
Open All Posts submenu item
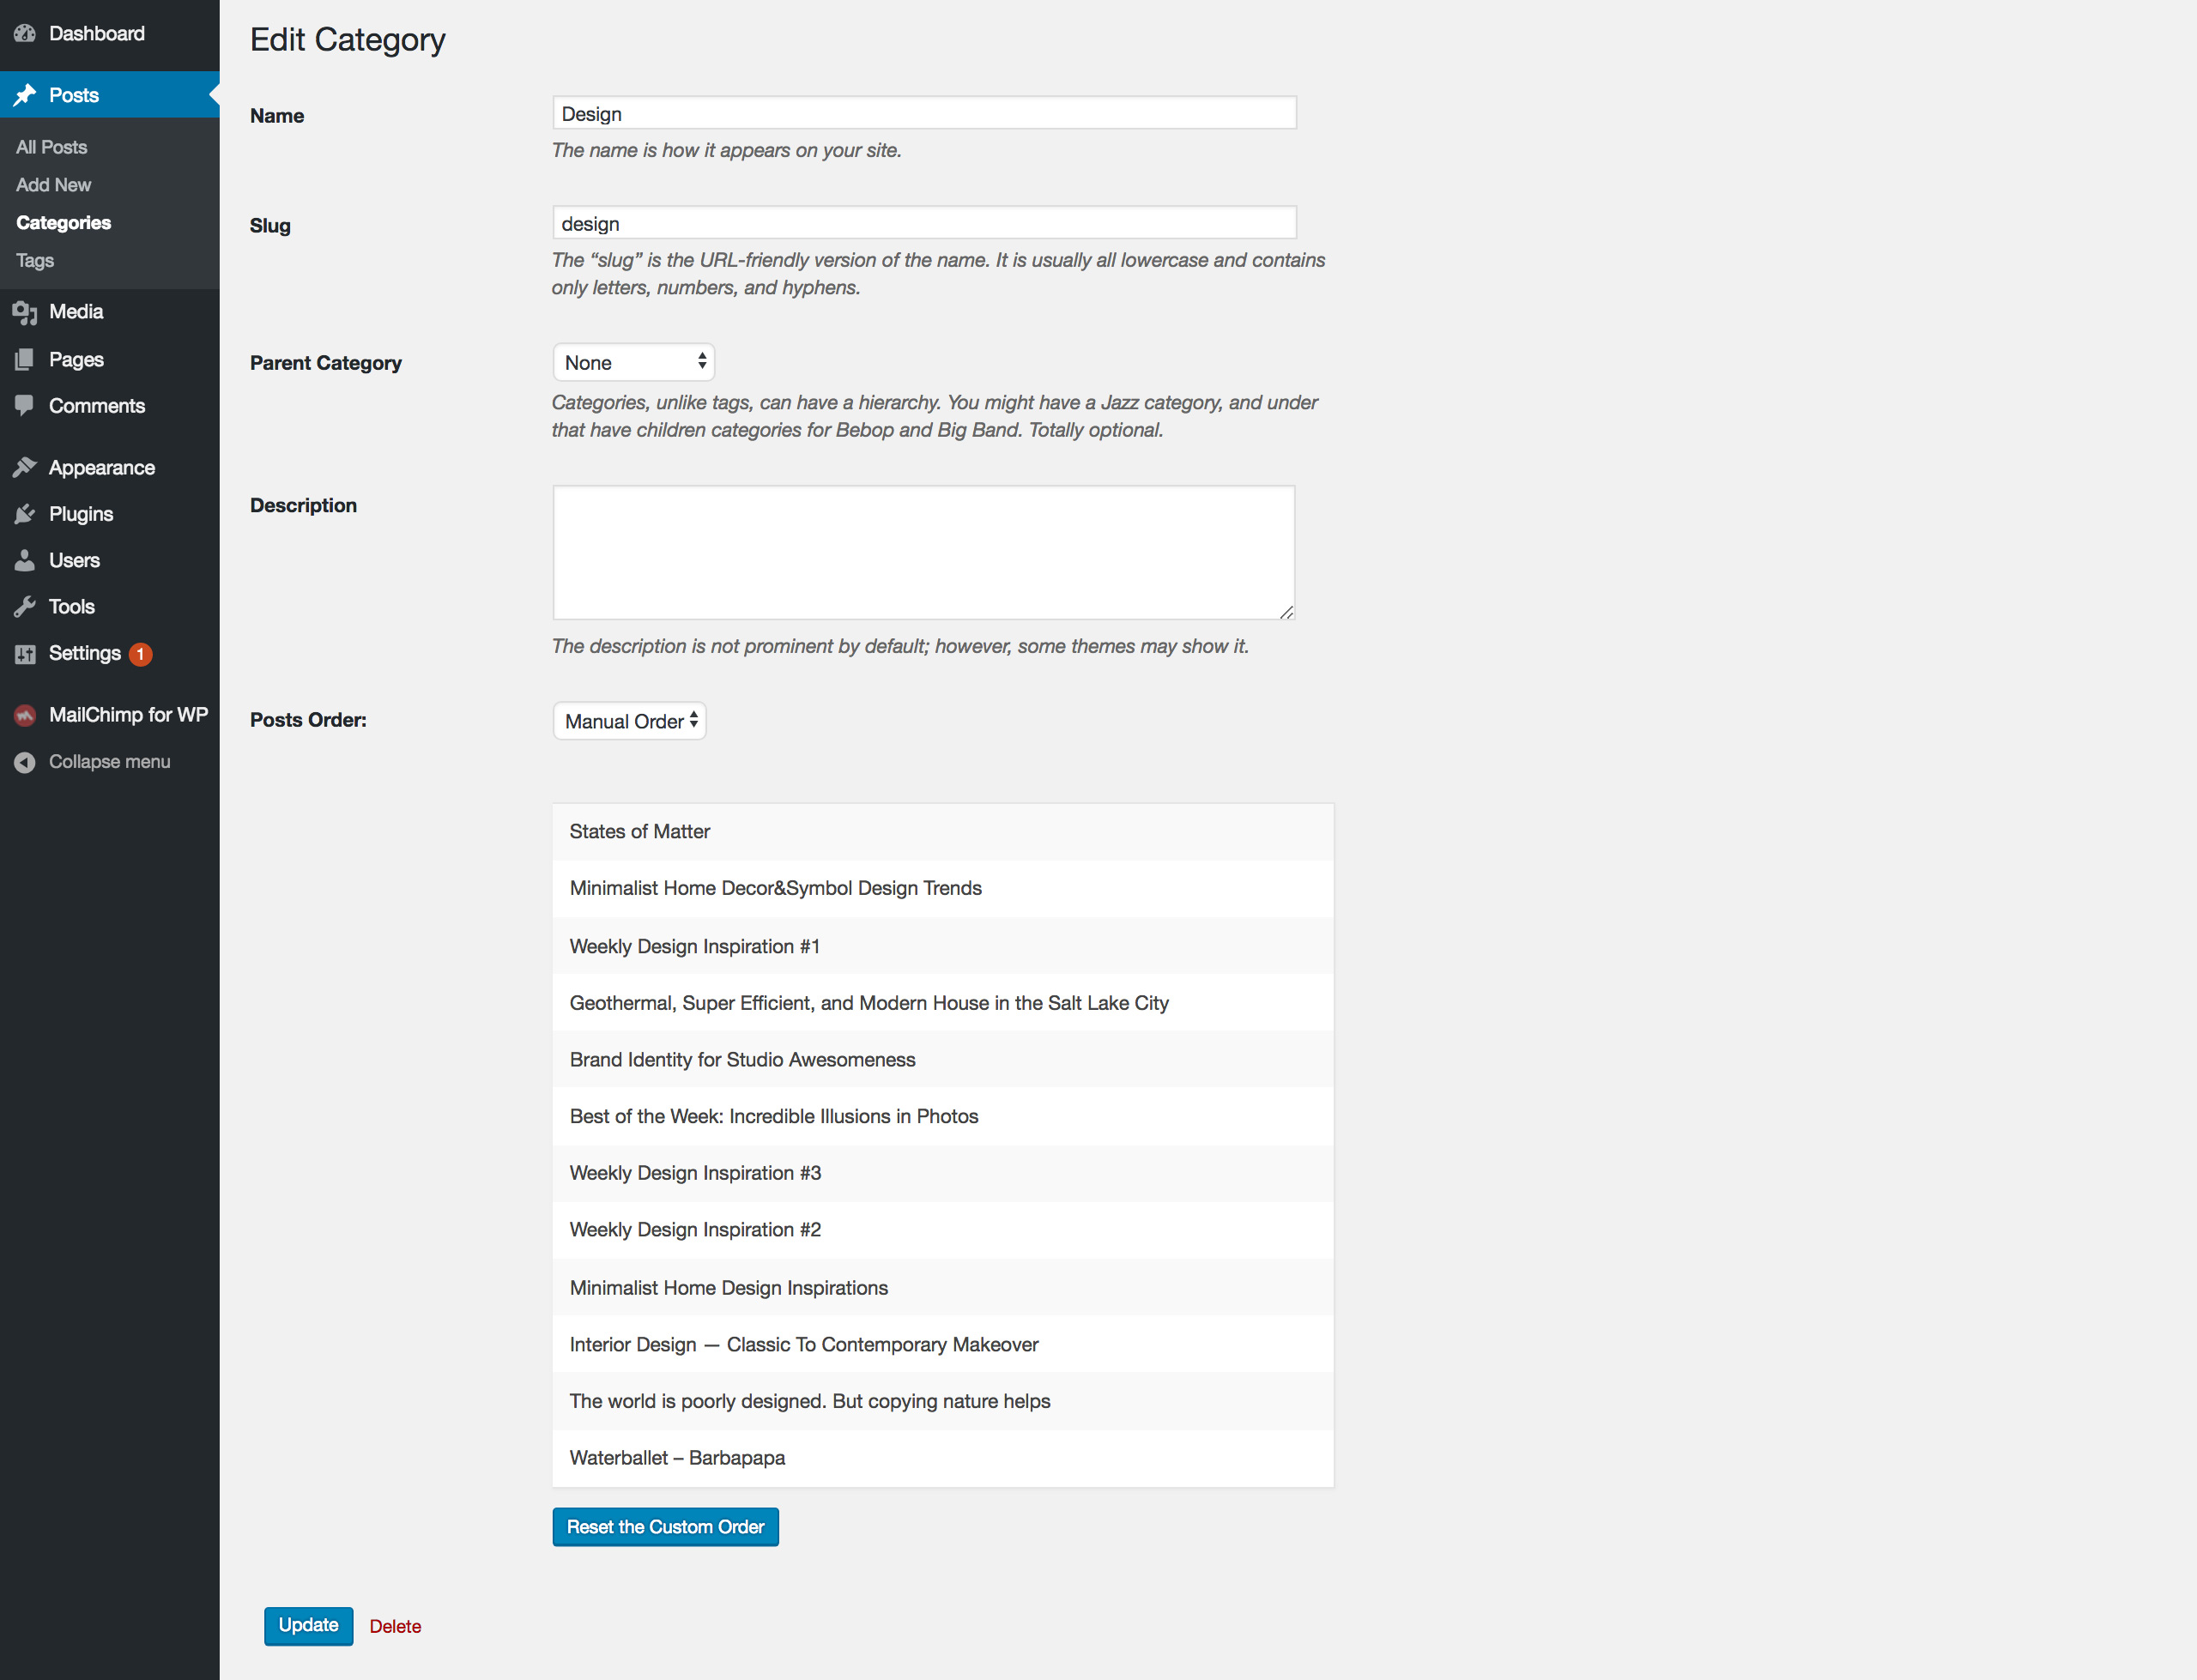(x=52, y=147)
